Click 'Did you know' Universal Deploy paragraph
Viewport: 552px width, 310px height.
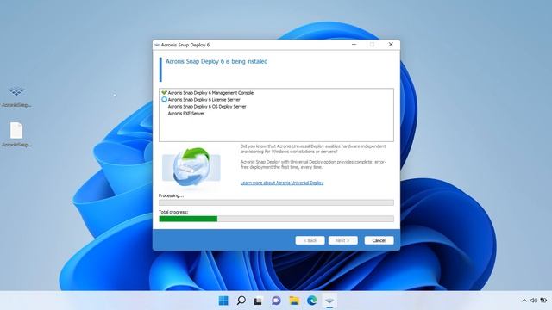pyautogui.click(x=313, y=149)
